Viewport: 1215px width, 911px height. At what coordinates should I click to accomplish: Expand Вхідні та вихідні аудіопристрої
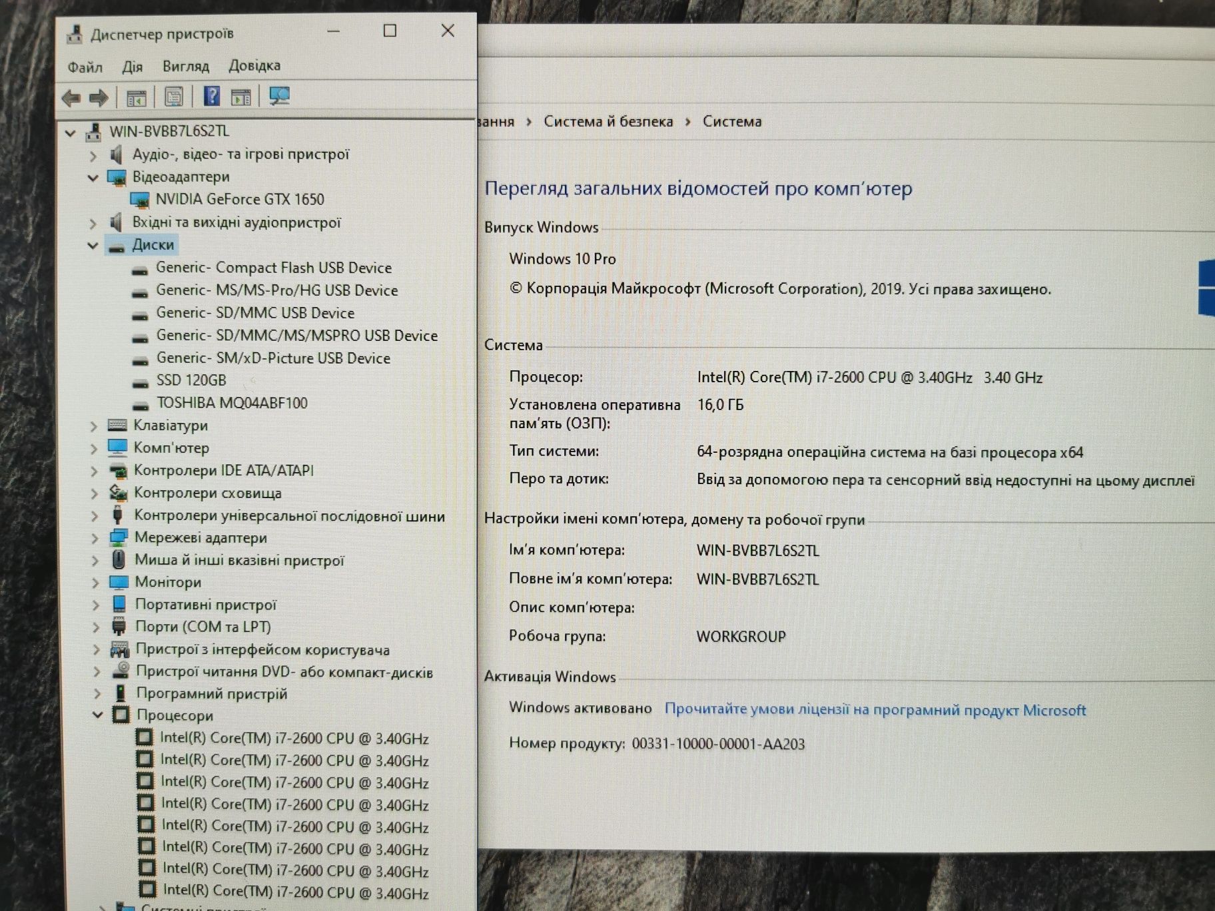93,223
